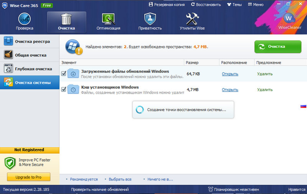The width and height of the screenshot is (307, 194).
Task: Click Восстановить in the top bar
Action: tap(206, 5)
